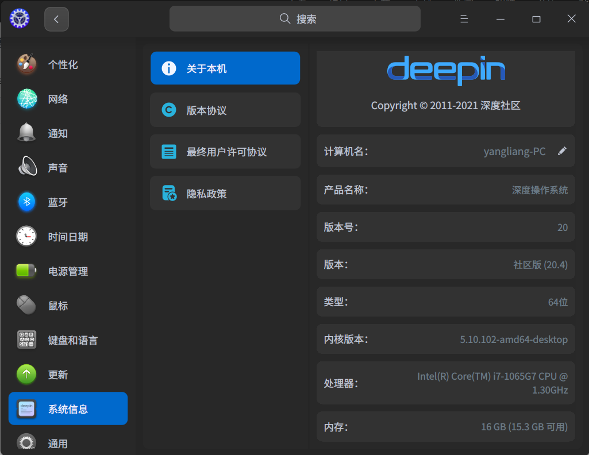Click the Bluetooth icon
The width and height of the screenshot is (589, 455).
point(26,202)
